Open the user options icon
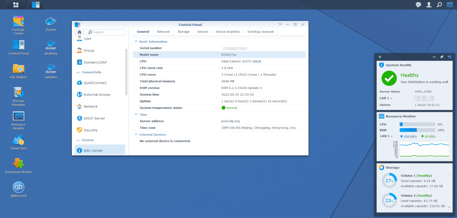457x218 pixels. point(429,4)
